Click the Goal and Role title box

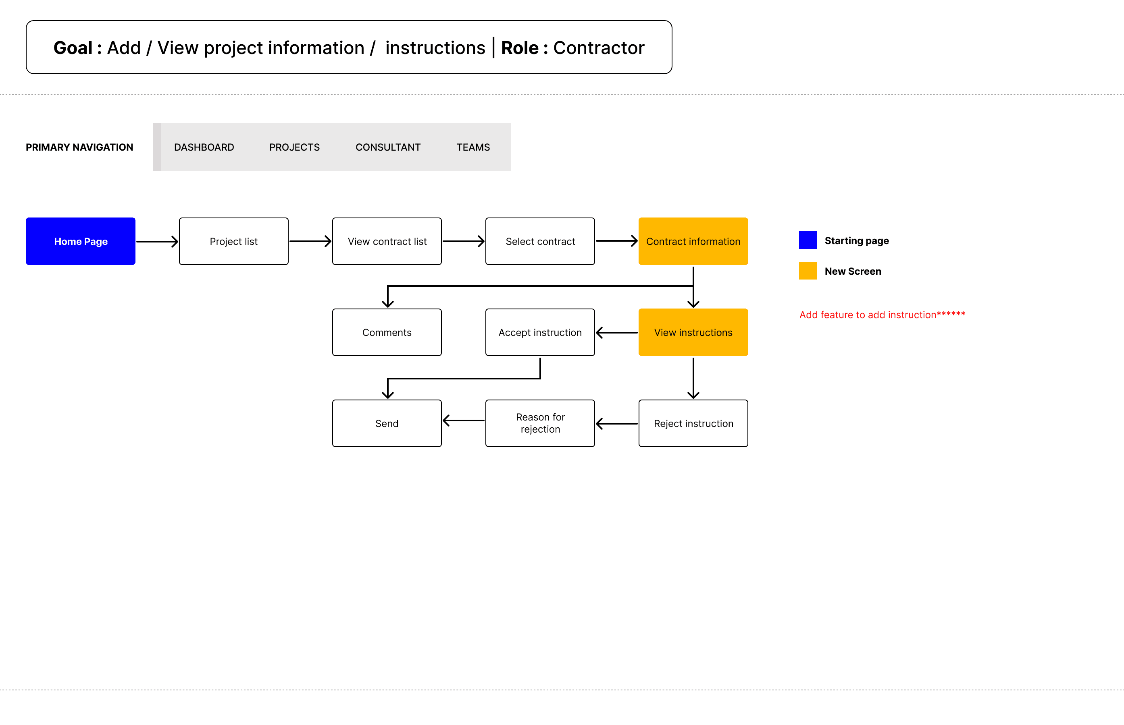349,47
